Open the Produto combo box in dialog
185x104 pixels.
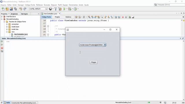coord(92,45)
